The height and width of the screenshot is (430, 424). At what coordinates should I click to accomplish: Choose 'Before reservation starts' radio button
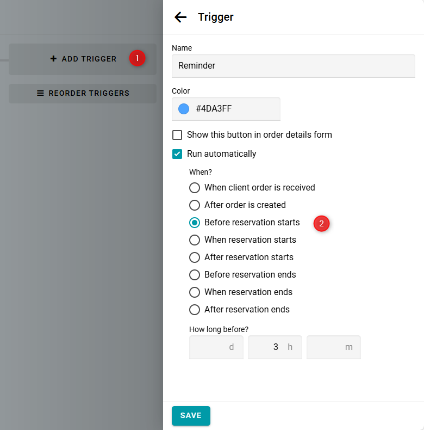click(x=195, y=223)
